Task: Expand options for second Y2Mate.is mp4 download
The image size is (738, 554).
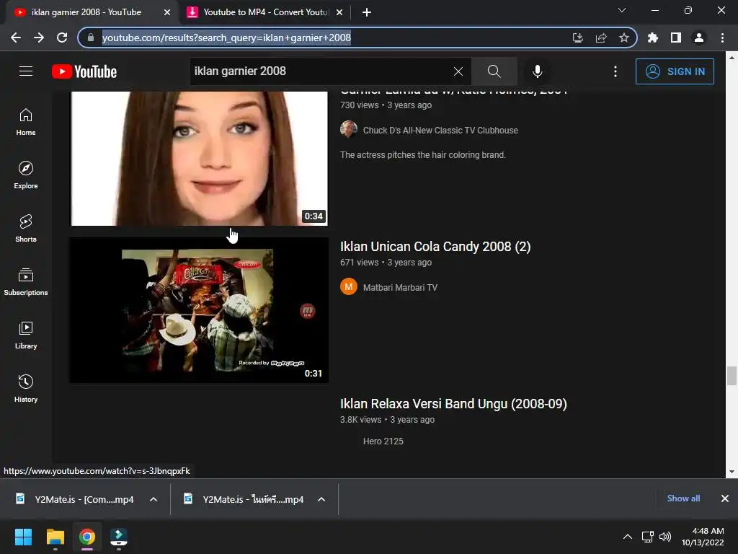Action: click(321, 499)
